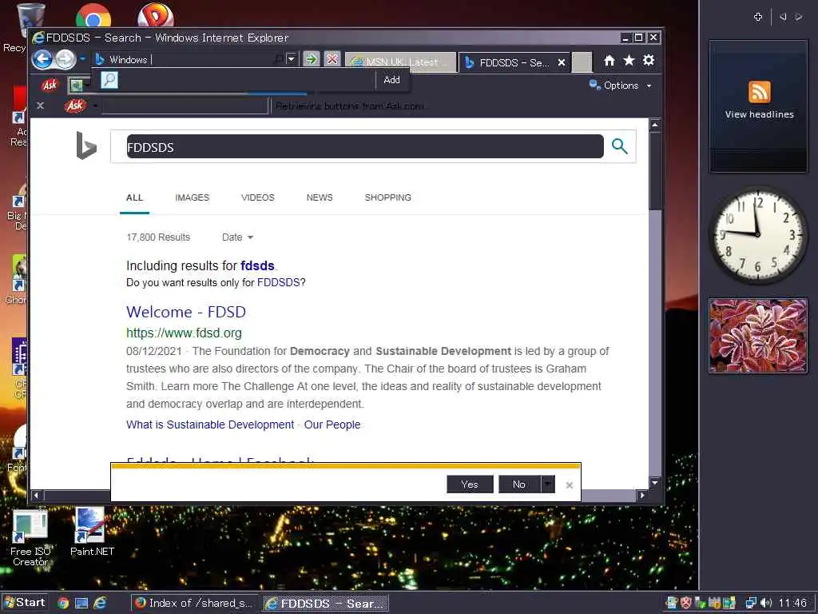Click the View headlines RSS gadget

pos(759,106)
